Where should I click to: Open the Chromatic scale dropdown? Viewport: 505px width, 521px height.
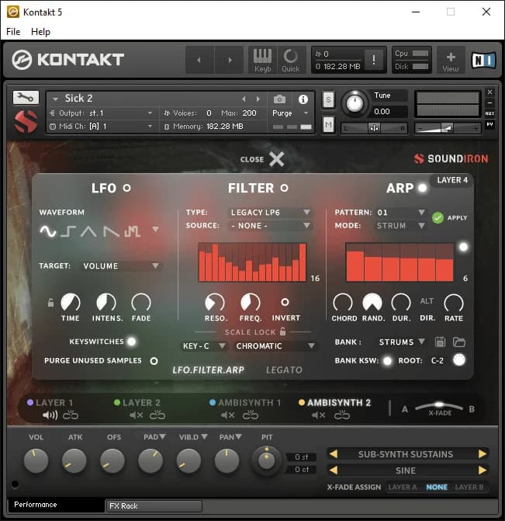(275, 346)
